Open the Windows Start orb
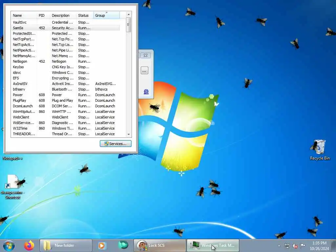Viewport: 336px width, 252px height. pyautogui.click(x=9, y=245)
